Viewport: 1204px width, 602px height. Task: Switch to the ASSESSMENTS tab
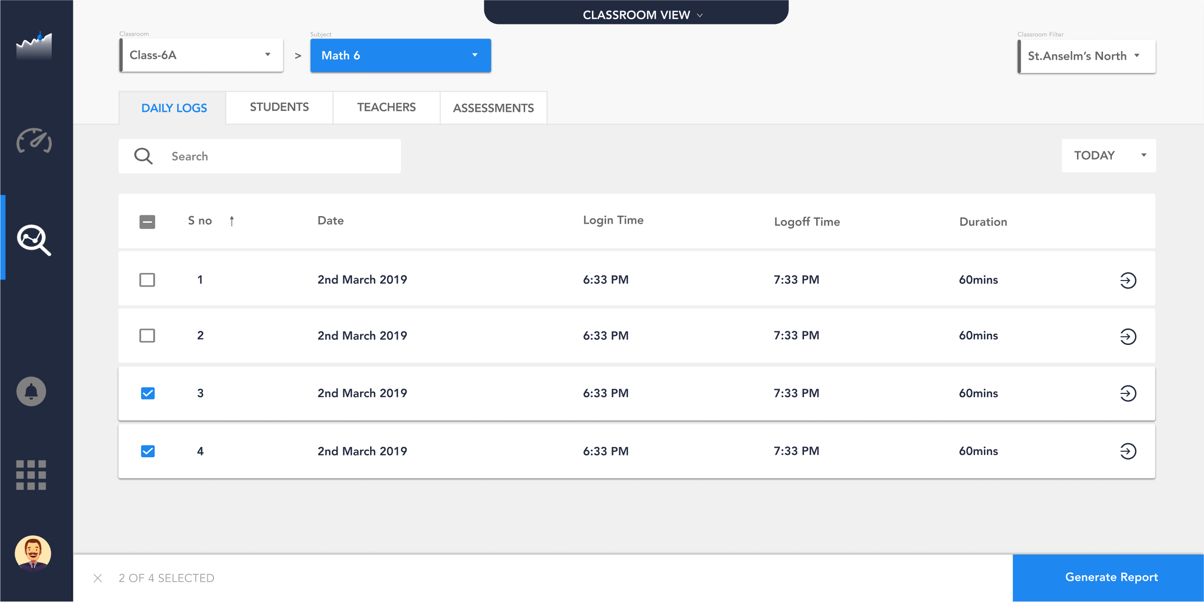493,108
